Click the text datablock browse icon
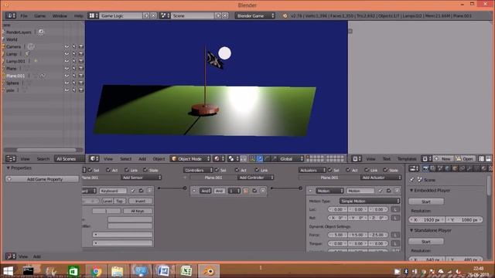495x278 pixels. [x=427, y=159]
